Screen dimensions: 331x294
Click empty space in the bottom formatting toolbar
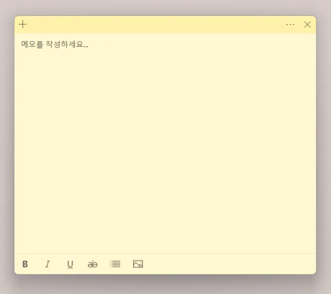229,264
